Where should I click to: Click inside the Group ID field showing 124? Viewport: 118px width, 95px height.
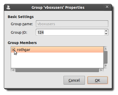pos(70,32)
